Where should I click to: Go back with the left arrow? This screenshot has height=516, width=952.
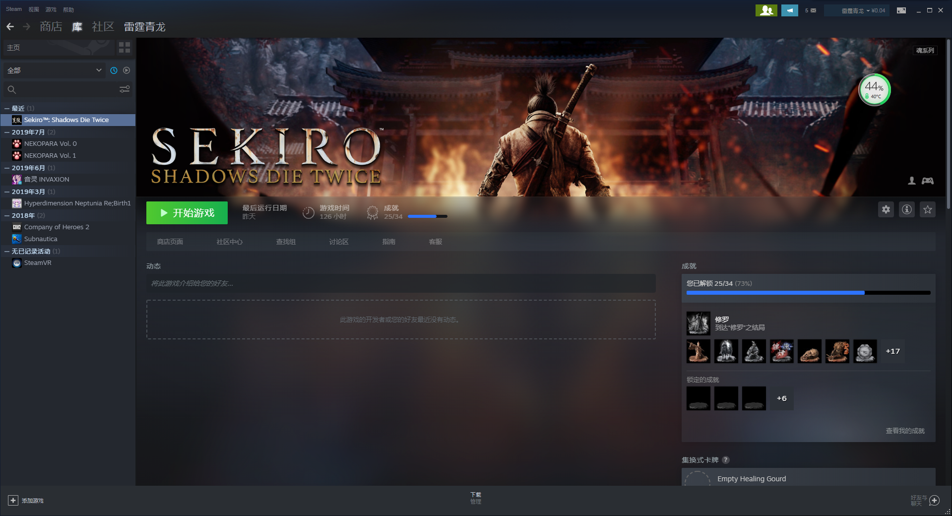(x=10, y=26)
